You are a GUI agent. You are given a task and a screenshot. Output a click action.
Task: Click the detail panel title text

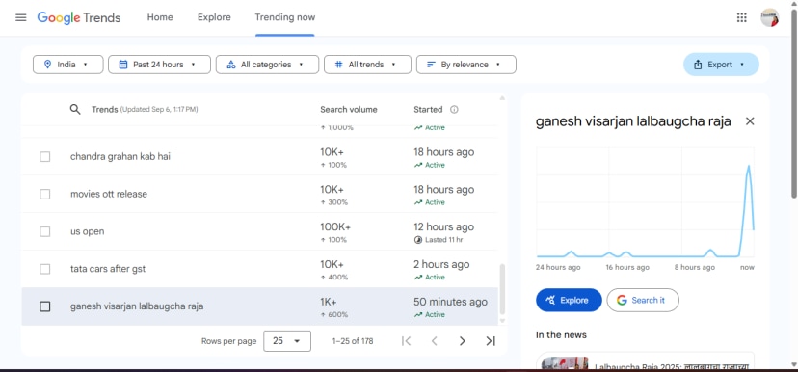(633, 121)
